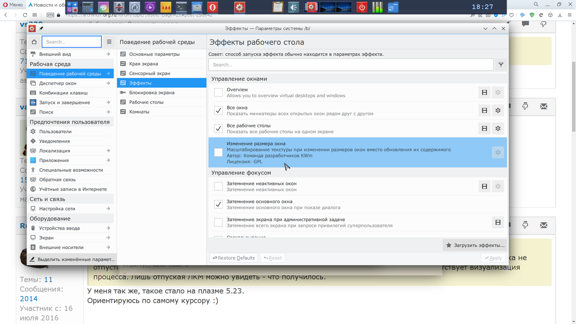
Task: Open Блокировка экрана page
Action: coord(162,93)
